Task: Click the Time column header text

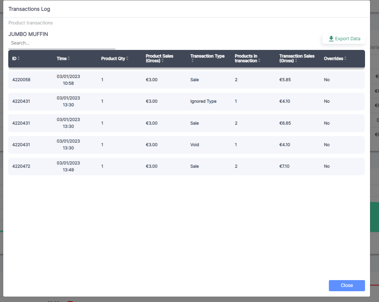Action: [x=61, y=59]
